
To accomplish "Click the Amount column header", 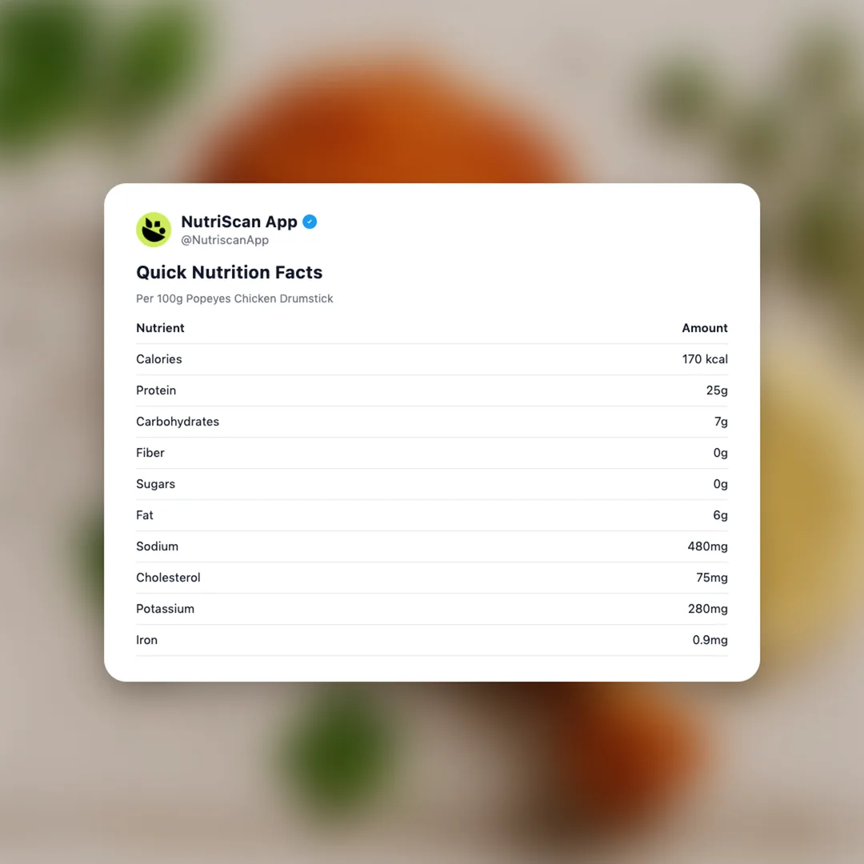I will point(704,328).
